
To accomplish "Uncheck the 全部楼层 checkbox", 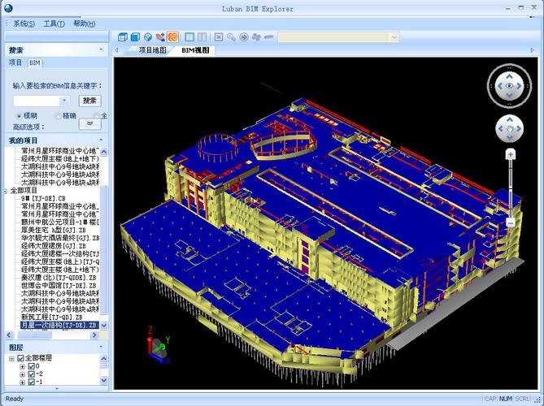I will click(20, 358).
